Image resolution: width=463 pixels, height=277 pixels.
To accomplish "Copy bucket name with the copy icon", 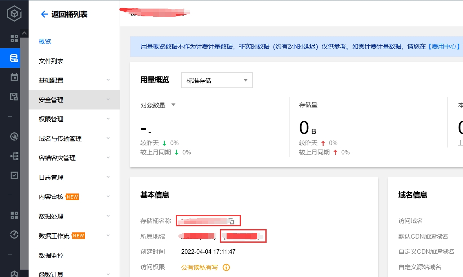I will click(x=232, y=221).
